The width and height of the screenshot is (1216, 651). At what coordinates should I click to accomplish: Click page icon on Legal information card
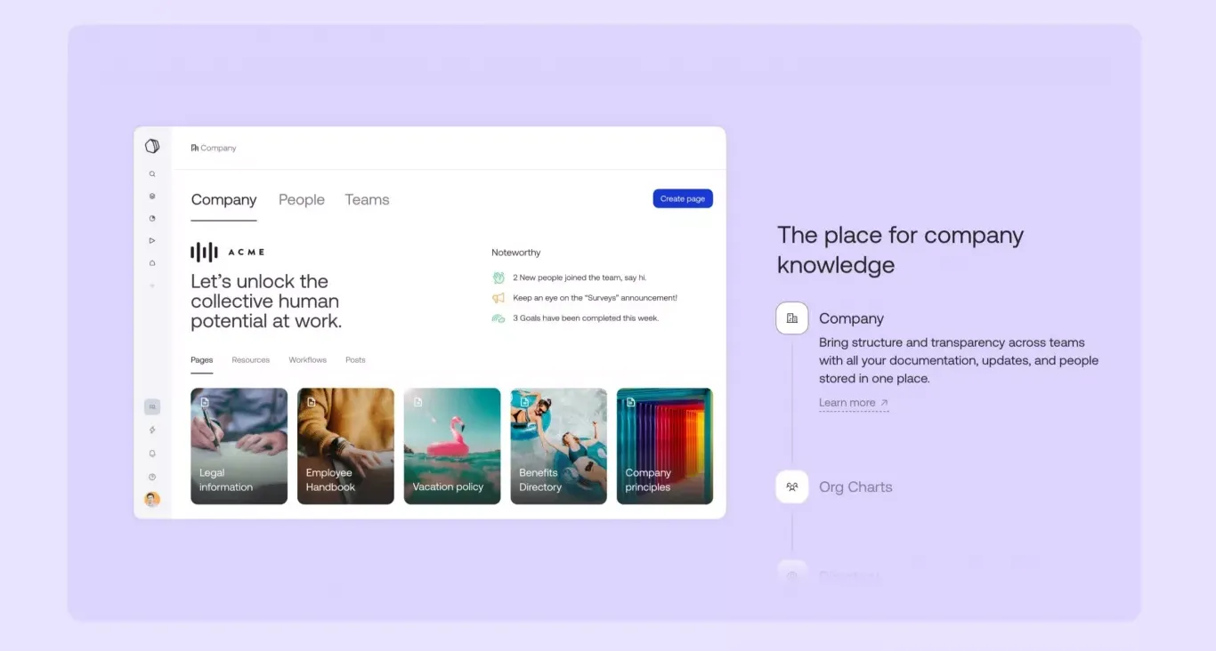[x=205, y=402]
